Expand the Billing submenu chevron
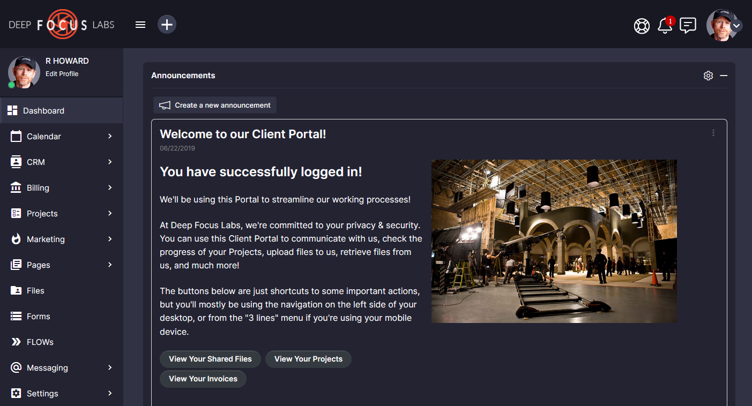Viewport: 752px width, 406px height. pos(110,187)
